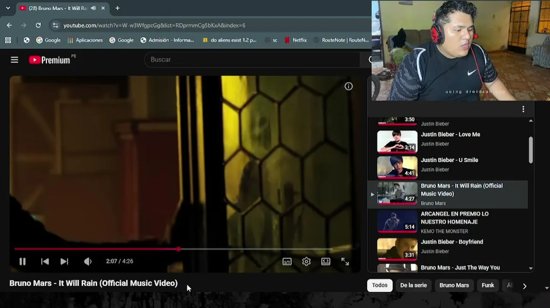Open the playlist three-dot options menu
The image size is (550, 308).
tap(523, 110)
